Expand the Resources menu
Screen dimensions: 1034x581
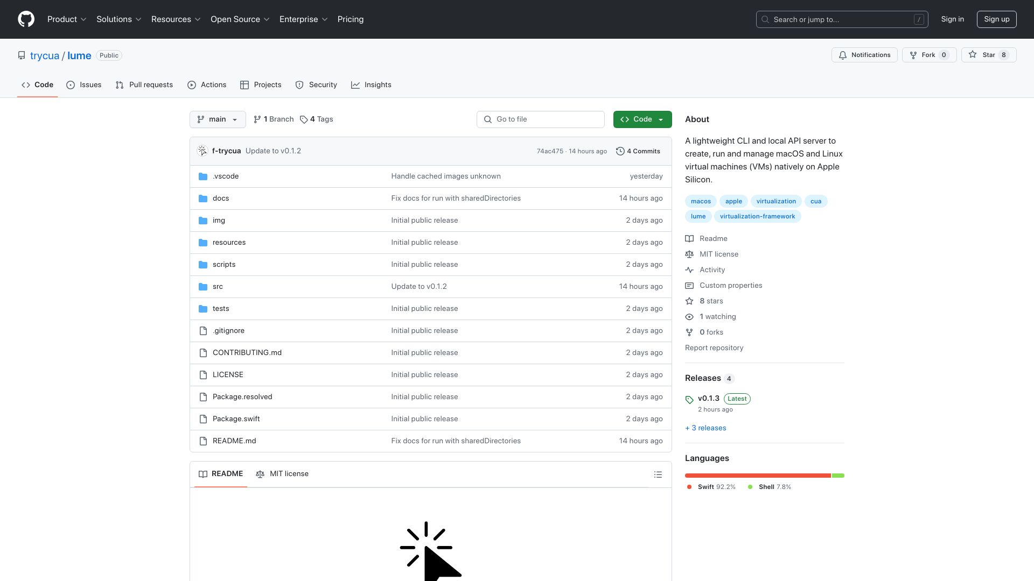176,19
